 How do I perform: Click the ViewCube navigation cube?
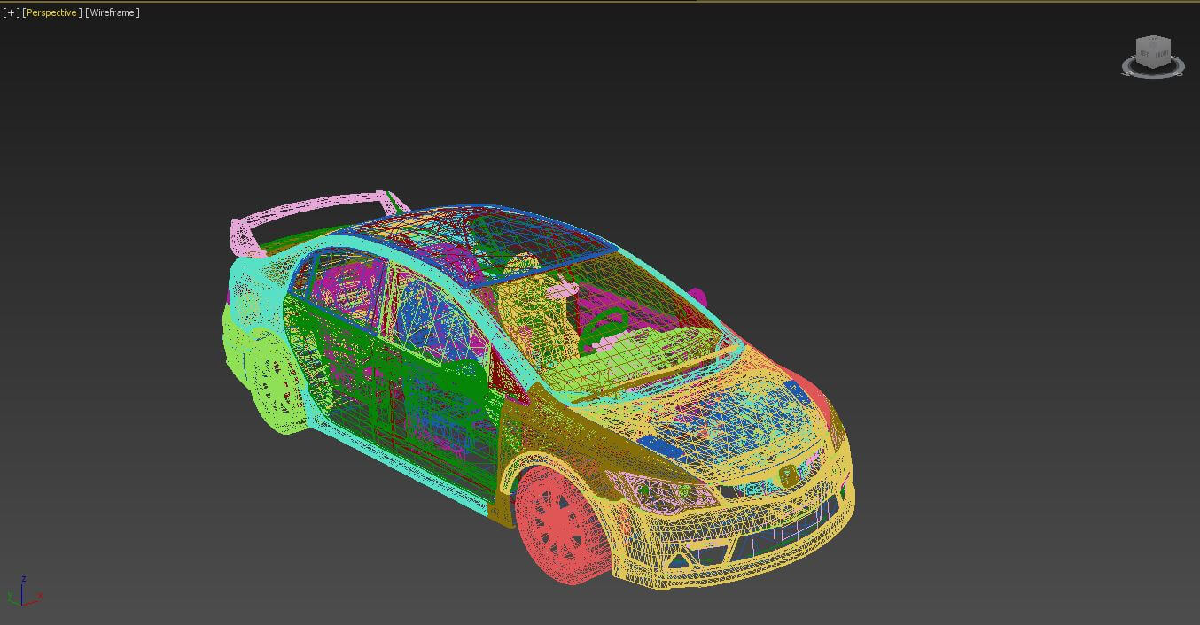(x=1153, y=52)
